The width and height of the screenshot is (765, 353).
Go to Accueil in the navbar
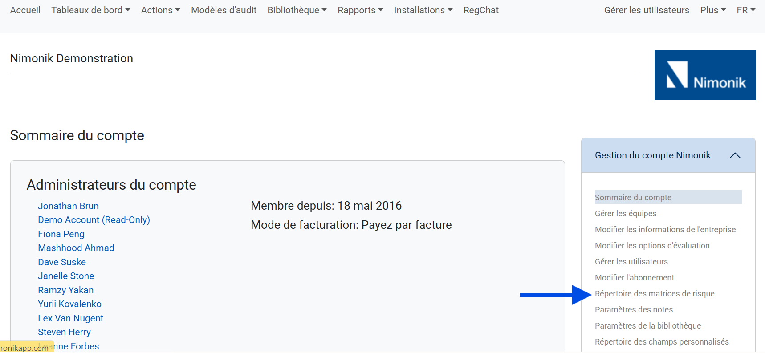[x=25, y=10]
